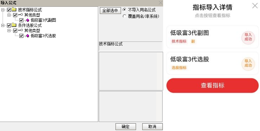The width and height of the screenshot is (260, 131).
Task: Confirm import with 确定 button
Action: (126, 126)
